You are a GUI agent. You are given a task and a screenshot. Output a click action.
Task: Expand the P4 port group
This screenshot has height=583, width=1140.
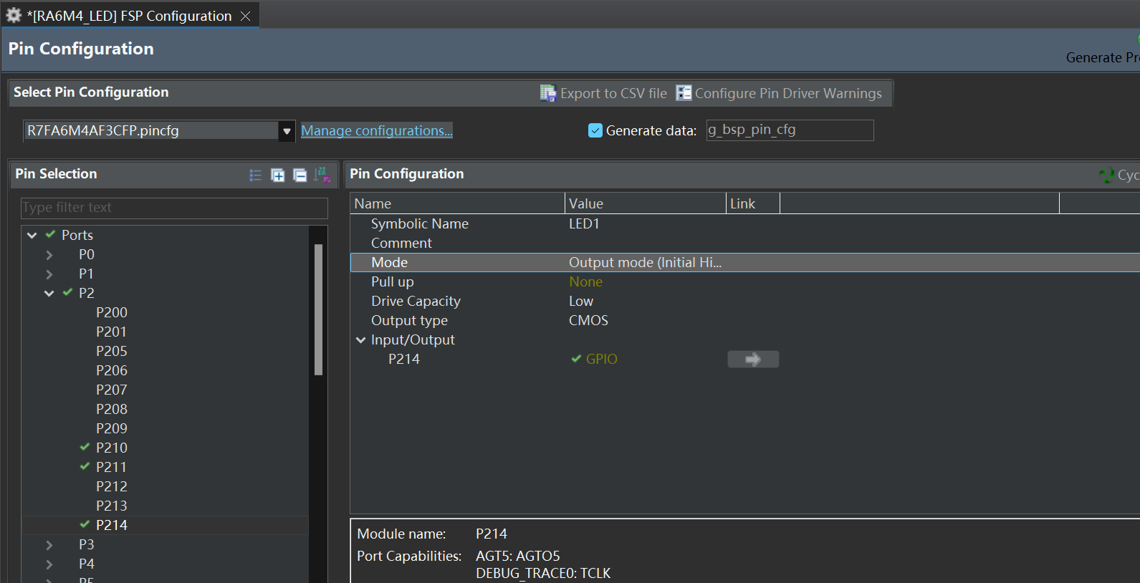(x=49, y=564)
